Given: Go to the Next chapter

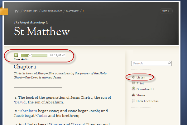Looking at the screenshot, I should 166,11.
